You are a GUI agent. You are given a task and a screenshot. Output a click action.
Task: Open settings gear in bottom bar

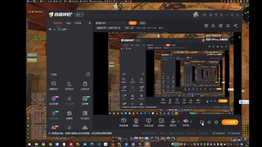click(x=216, y=122)
